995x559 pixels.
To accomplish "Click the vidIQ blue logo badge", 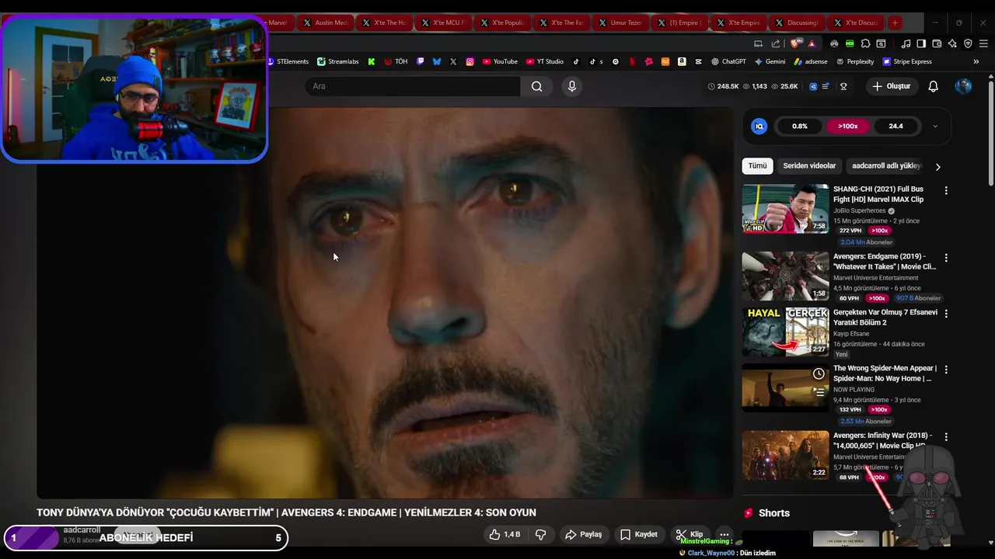I will pyautogui.click(x=759, y=126).
